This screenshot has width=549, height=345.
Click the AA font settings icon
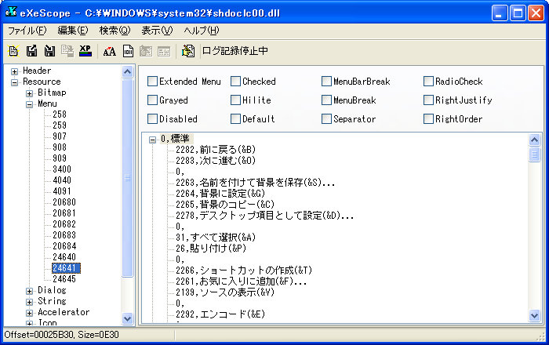click(109, 51)
